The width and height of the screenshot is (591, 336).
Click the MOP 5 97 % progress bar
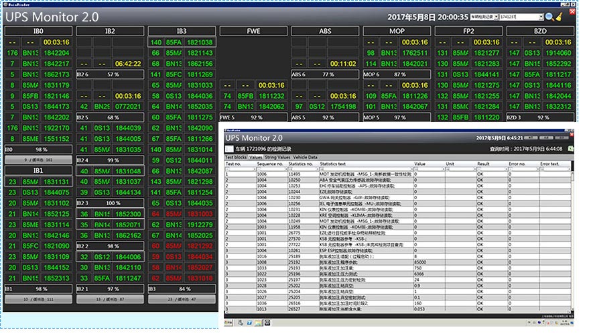(x=397, y=117)
